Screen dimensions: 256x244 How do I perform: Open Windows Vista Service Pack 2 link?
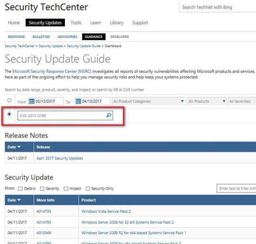tap(106, 211)
